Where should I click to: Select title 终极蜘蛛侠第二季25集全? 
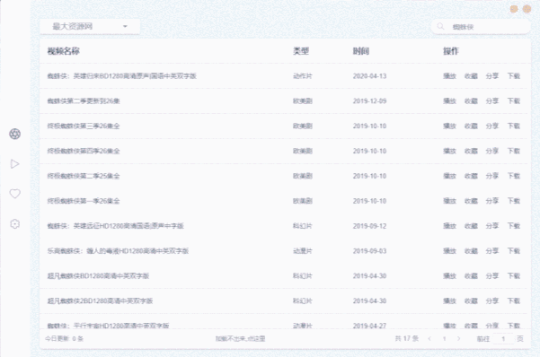[x=84, y=176]
